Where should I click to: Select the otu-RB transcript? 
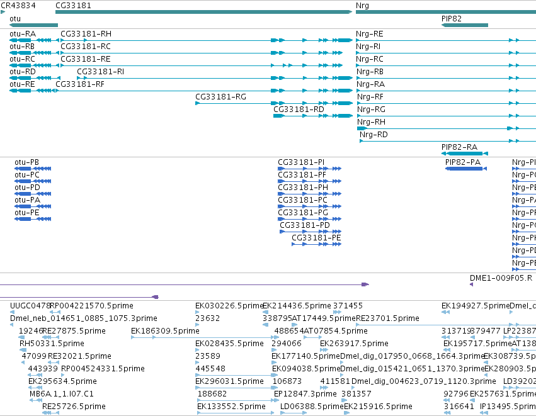(35, 53)
